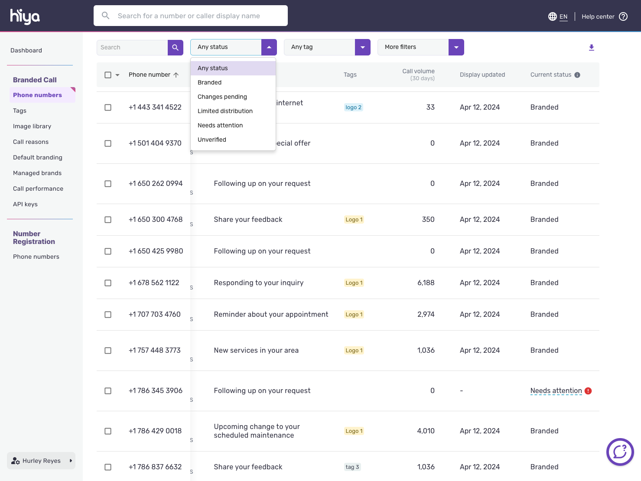
Task: Open the Help center question mark icon
Action: point(623,16)
